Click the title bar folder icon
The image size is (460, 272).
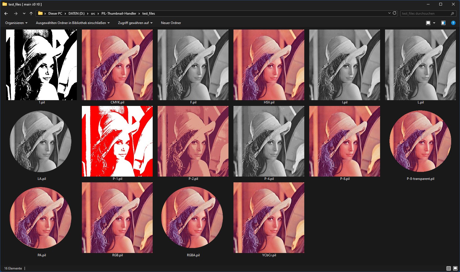point(5,4)
